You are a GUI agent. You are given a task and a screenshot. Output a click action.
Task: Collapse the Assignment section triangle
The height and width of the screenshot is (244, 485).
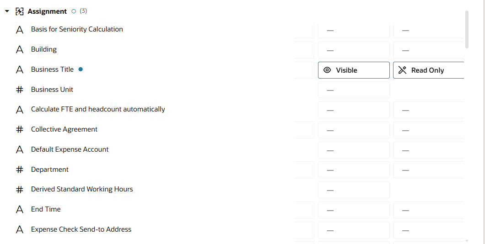click(x=7, y=11)
